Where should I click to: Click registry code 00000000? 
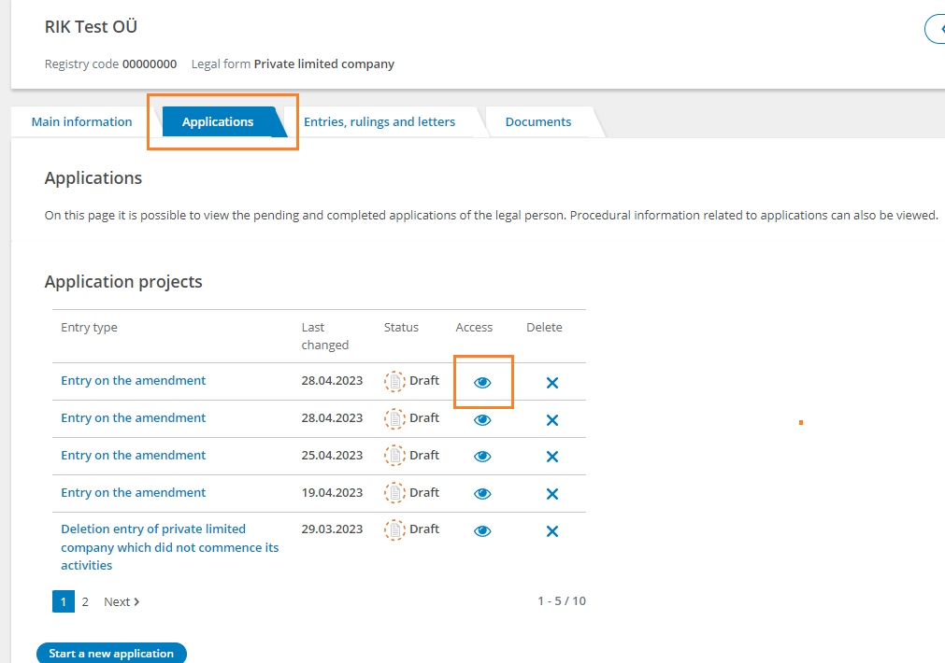(x=150, y=63)
